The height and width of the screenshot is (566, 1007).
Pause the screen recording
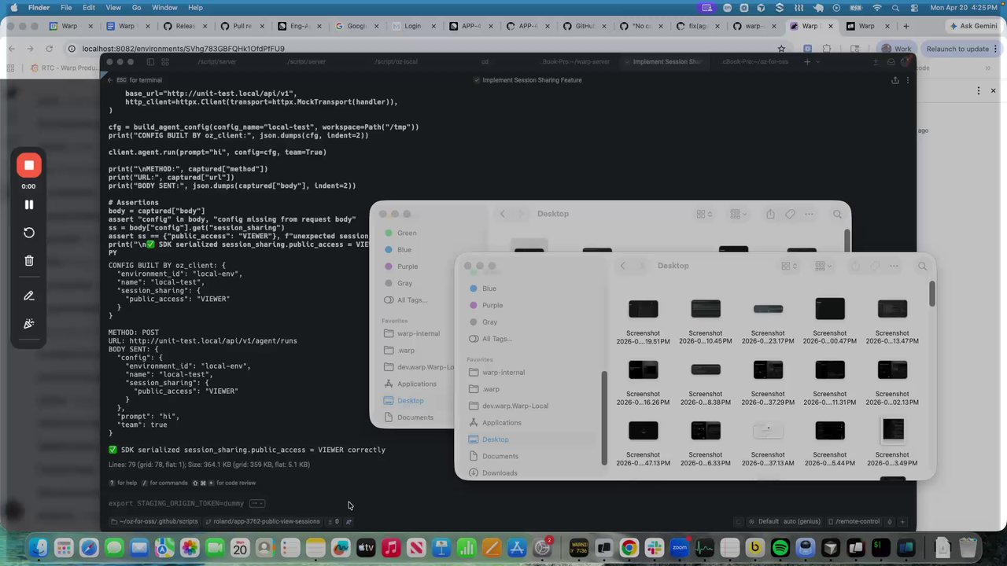click(29, 204)
